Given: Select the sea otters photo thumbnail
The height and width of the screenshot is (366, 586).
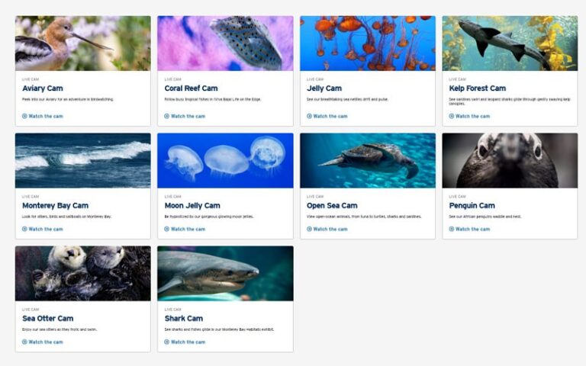Looking at the screenshot, I should click(83, 274).
